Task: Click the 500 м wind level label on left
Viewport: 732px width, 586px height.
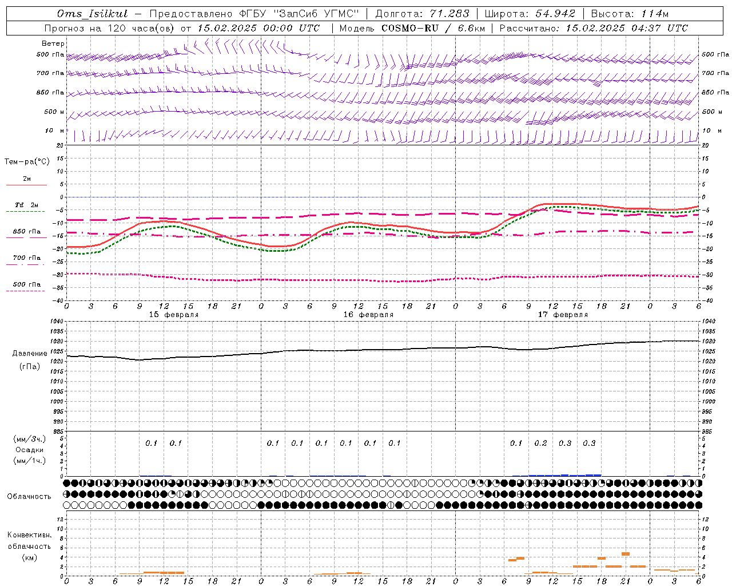Action: coord(54,112)
